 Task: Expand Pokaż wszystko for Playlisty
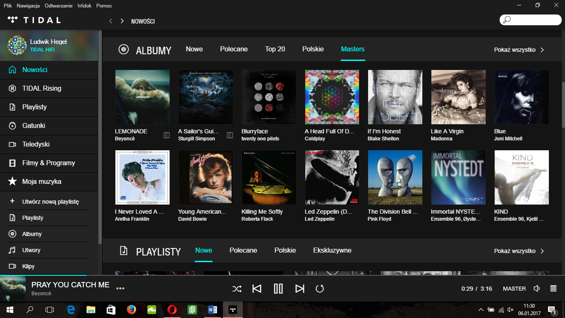(x=519, y=251)
